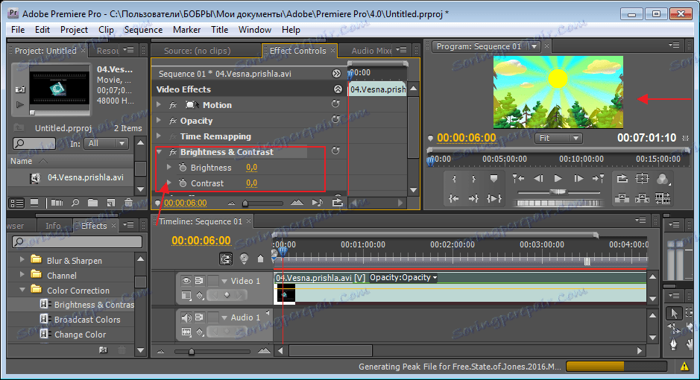Play In to Out button
The image size is (700, 380).
(494, 198)
